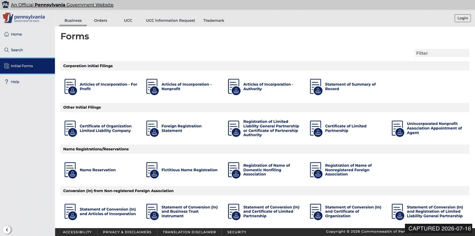This screenshot has height=236, width=475.
Task: Click the Certificate of Limited Partnership icon
Action: click(x=315, y=128)
